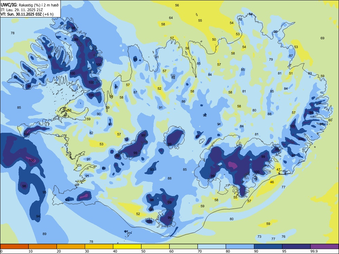Click the humidity value '51' in the east
Viewport: 339px width, 254px height.
tap(291, 73)
